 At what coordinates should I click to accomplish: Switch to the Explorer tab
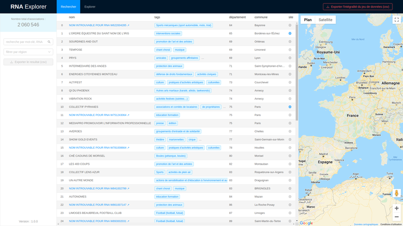pos(90,7)
